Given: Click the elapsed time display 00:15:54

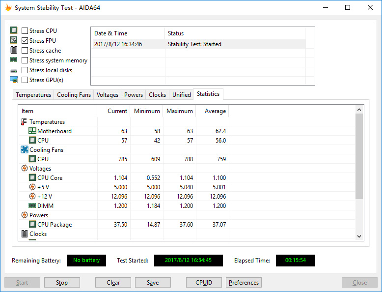Looking at the screenshot, I should click(295, 260).
